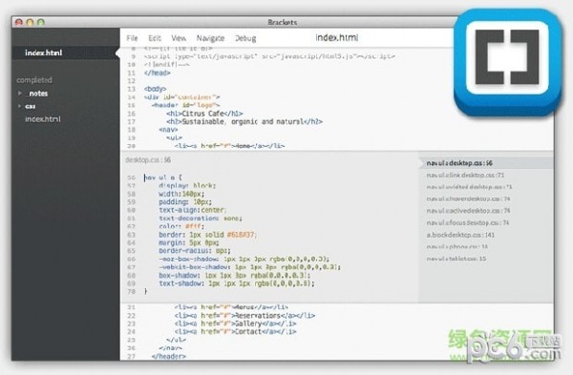This screenshot has height=375, width=573.
Task: Expand the notes folder arrow
Action: pyautogui.click(x=20, y=94)
